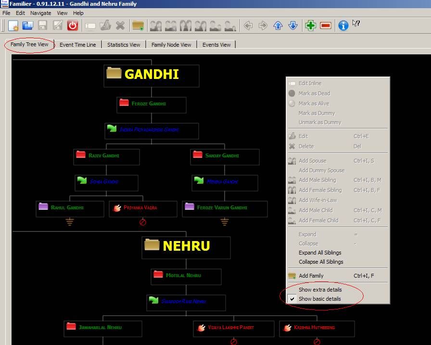Select the NEHRU family node
This screenshot has width=431, height=345.
(186, 246)
